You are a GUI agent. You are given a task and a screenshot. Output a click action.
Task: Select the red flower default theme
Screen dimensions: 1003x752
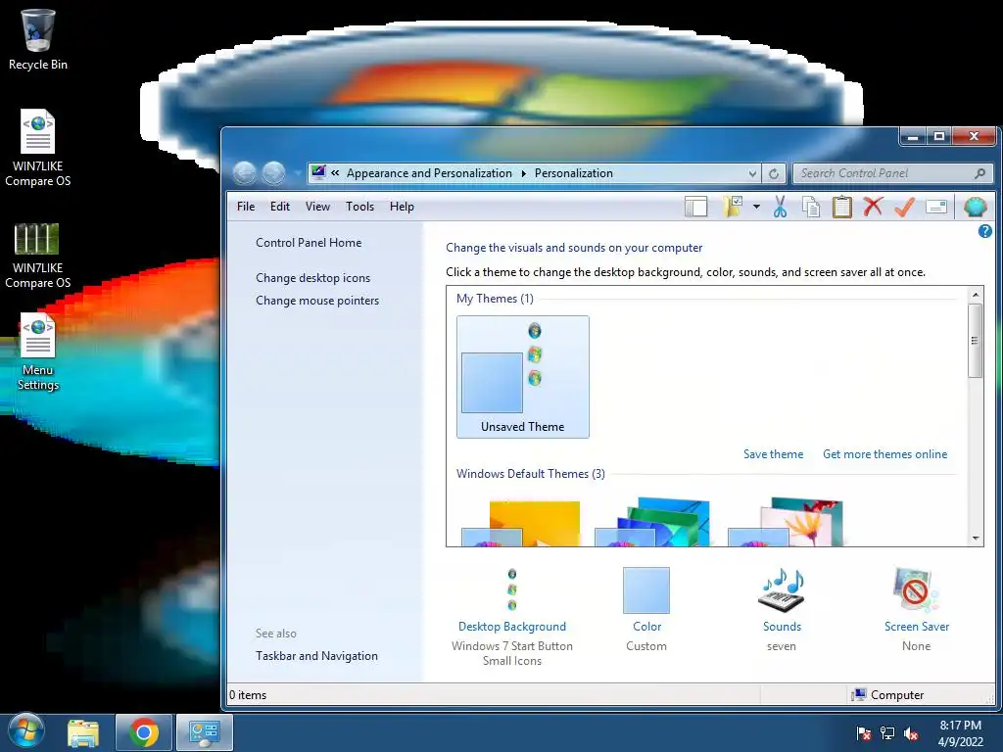[x=786, y=523]
